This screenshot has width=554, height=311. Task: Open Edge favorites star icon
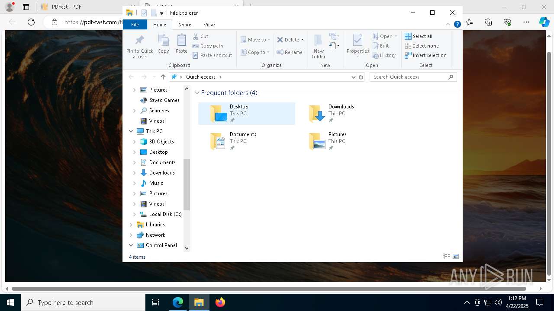point(470,22)
